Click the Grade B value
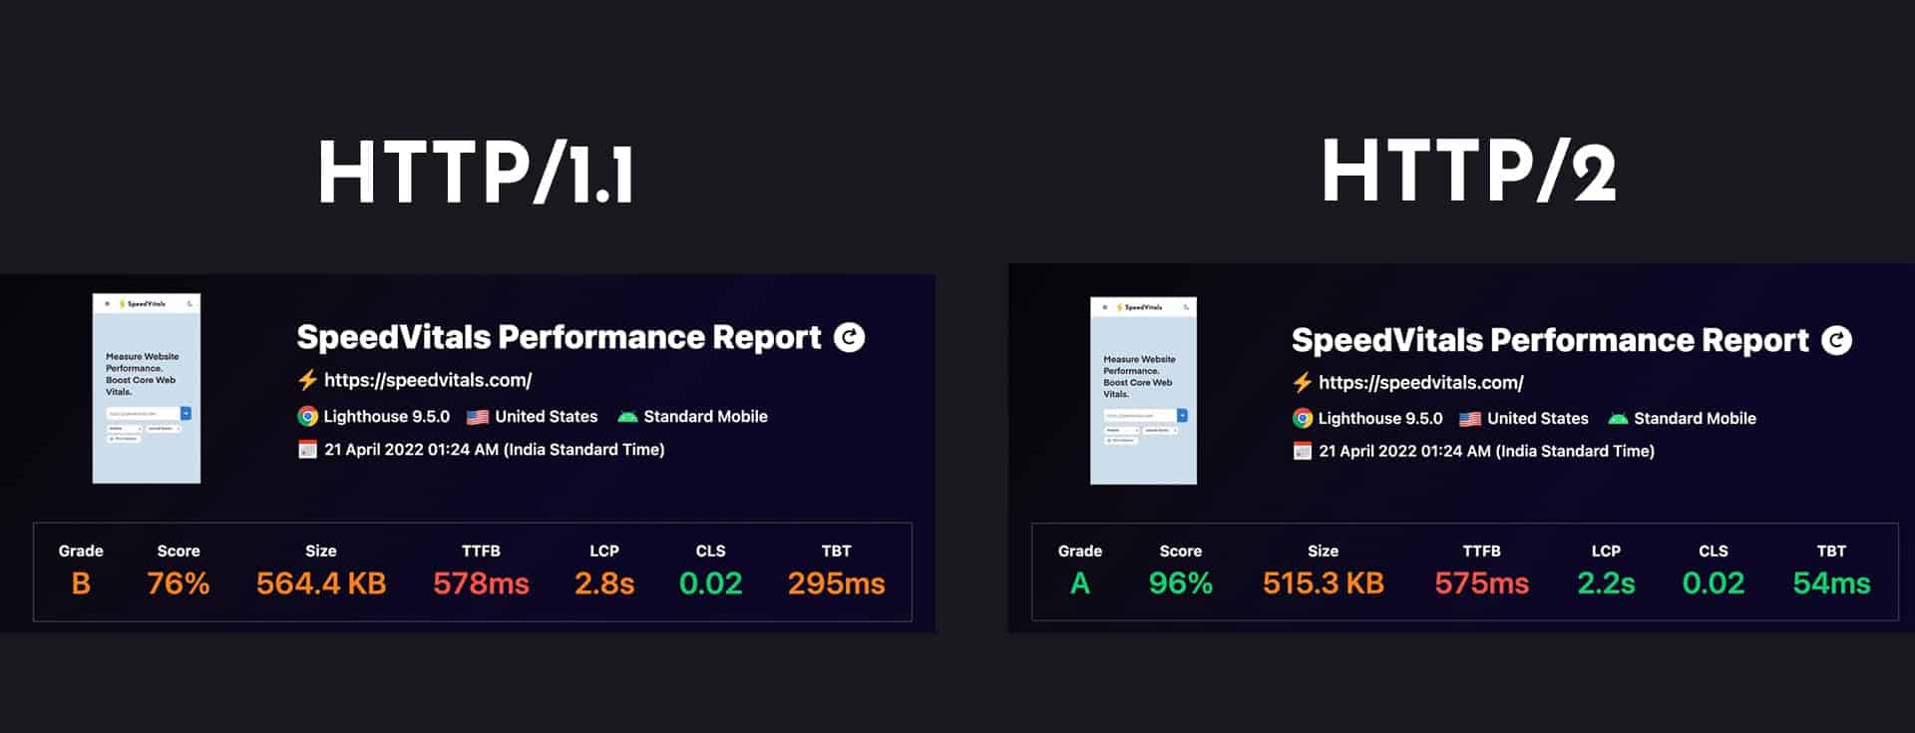Viewport: 1915px width, 733px height. [x=81, y=583]
